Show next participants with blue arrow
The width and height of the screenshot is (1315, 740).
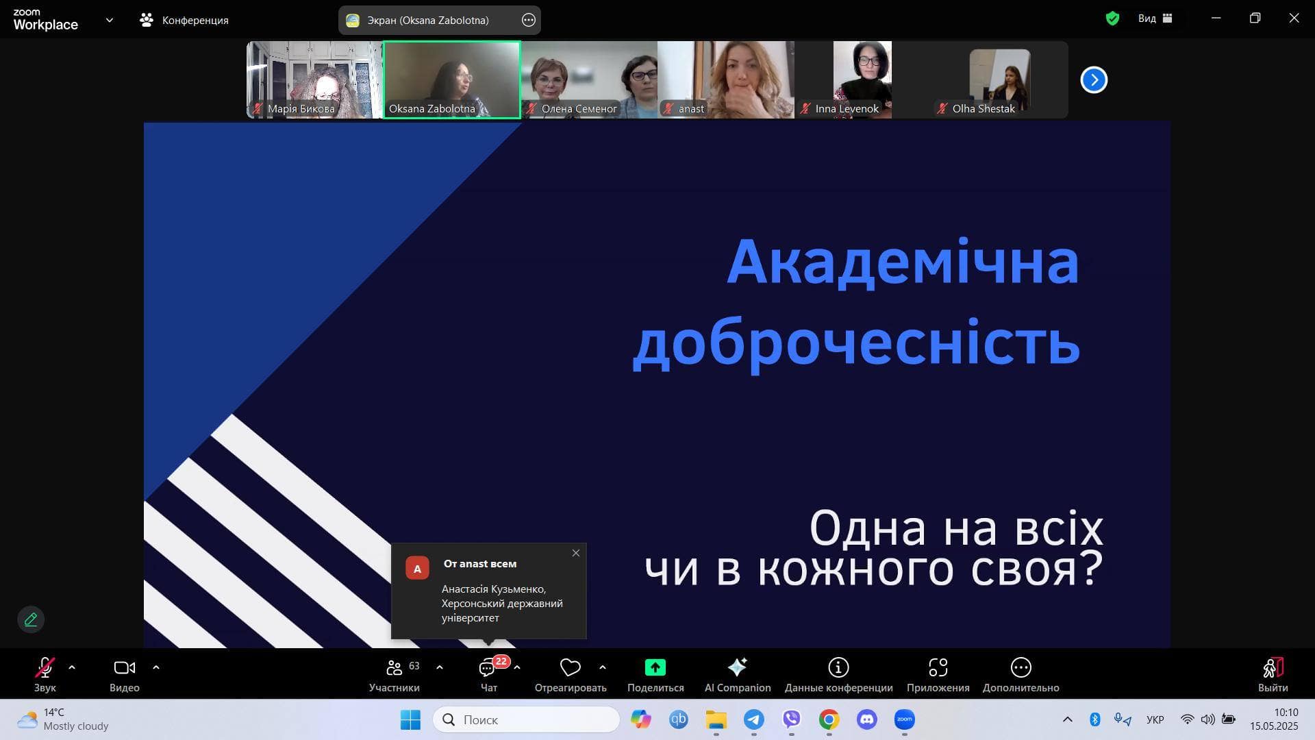pyautogui.click(x=1094, y=80)
